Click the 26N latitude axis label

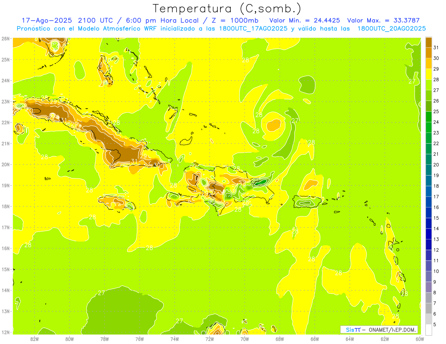(x=5, y=39)
